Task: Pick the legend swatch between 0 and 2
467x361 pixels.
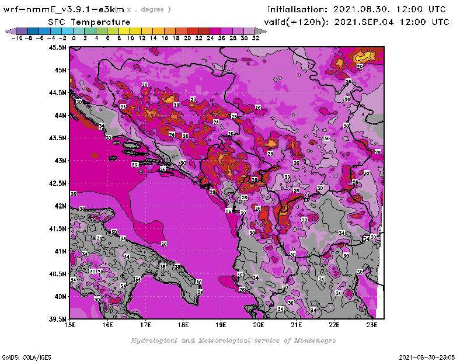Action: pos(79,31)
